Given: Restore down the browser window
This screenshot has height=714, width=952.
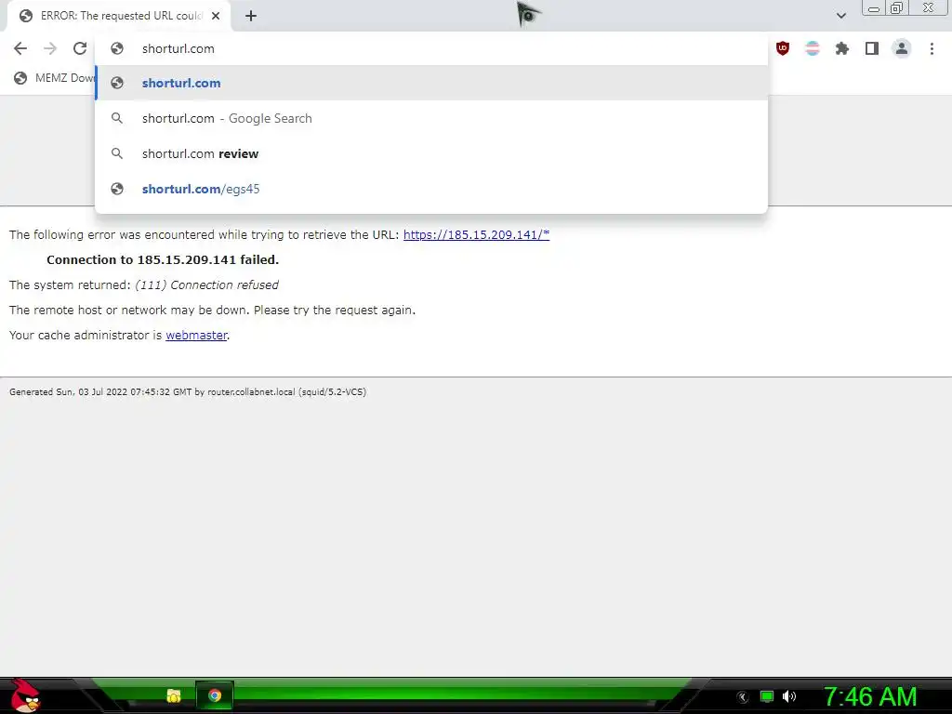Looking at the screenshot, I should tap(897, 7).
